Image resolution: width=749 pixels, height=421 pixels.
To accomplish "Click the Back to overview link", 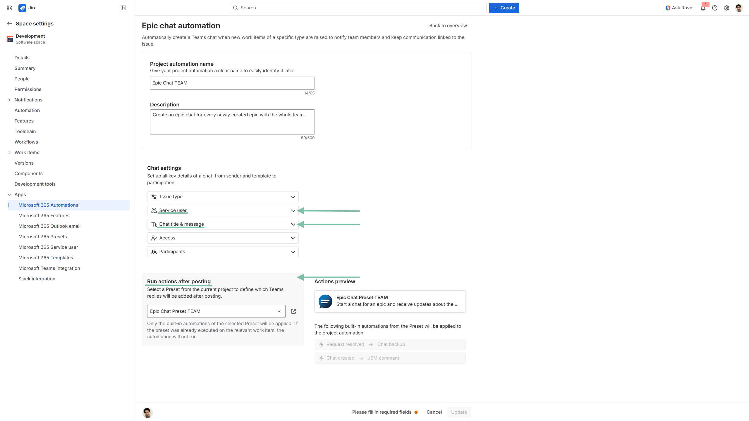I will click(448, 26).
